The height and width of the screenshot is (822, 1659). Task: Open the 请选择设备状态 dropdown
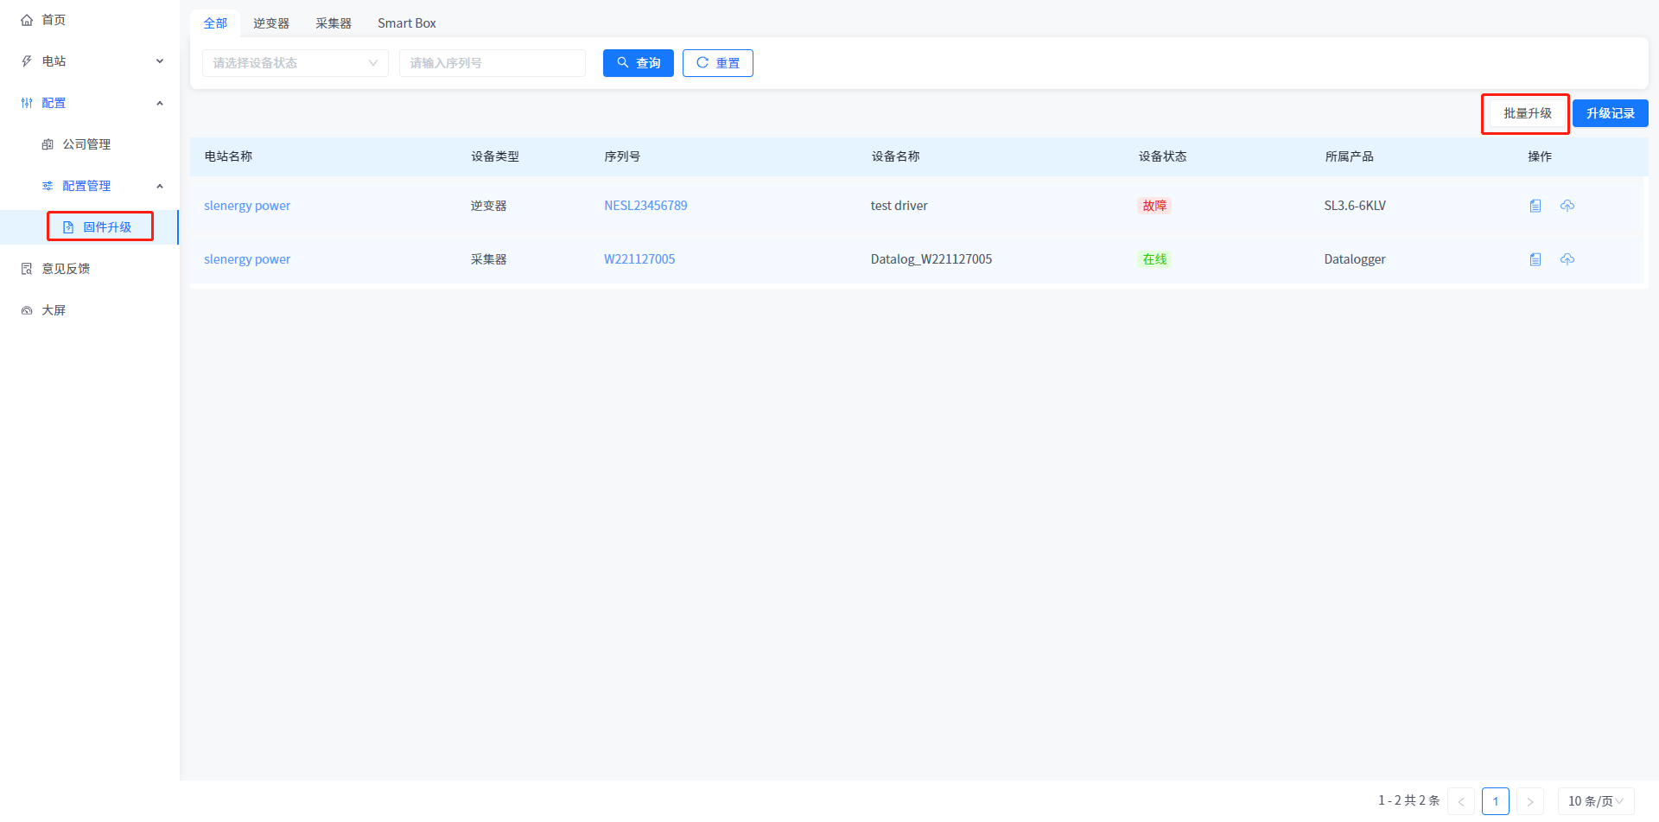(x=295, y=63)
